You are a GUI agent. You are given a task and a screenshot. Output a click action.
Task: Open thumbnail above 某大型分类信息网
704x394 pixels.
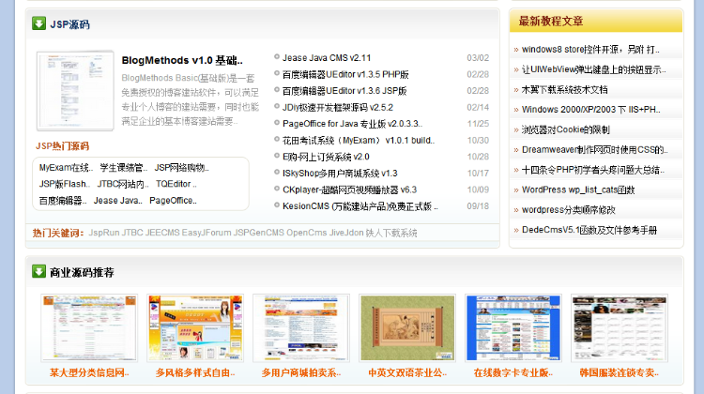pos(89,328)
